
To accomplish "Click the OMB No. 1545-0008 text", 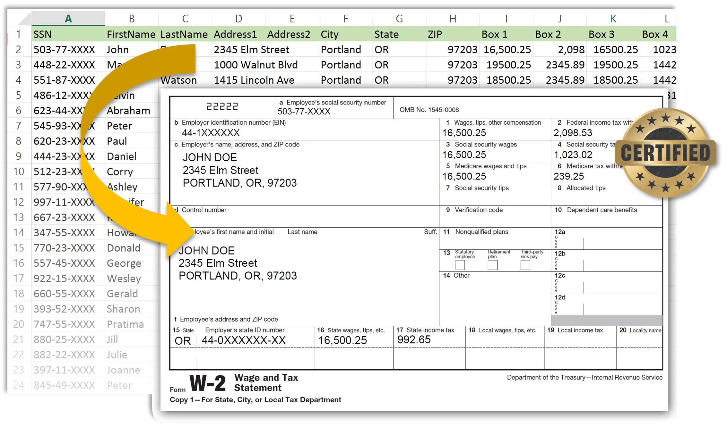I will pyautogui.click(x=429, y=110).
